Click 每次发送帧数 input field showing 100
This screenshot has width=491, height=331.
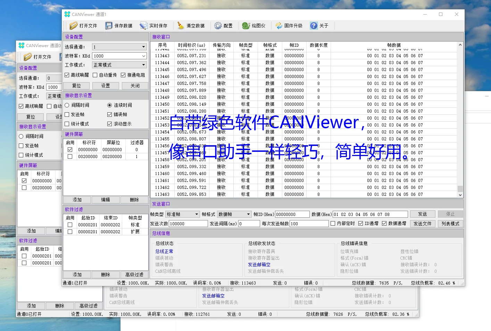(x=309, y=224)
